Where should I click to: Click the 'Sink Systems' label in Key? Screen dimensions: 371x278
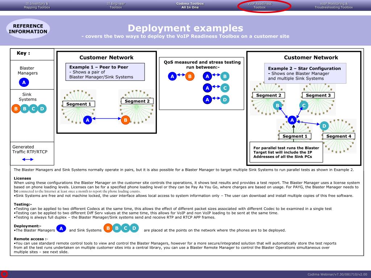pos(28,97)
